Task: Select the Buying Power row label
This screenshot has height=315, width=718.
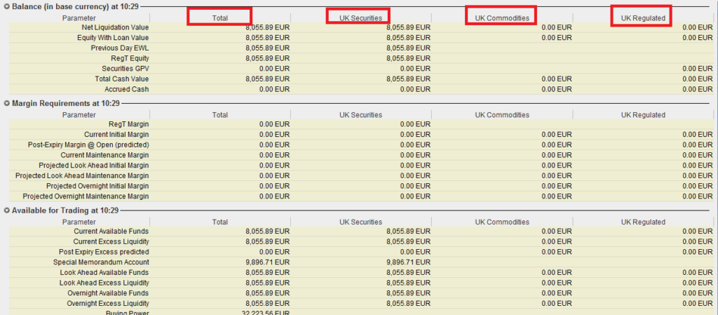Action: 128,313
